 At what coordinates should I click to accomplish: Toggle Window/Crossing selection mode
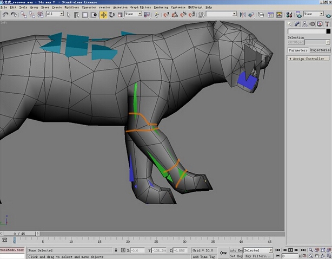[x=94, y=15]
